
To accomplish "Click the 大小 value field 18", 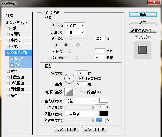I will click(x=100, y=51).
